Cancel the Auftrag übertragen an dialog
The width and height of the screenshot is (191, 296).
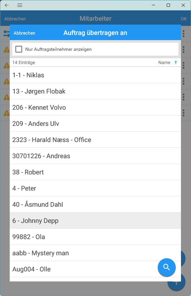point(24,33)
